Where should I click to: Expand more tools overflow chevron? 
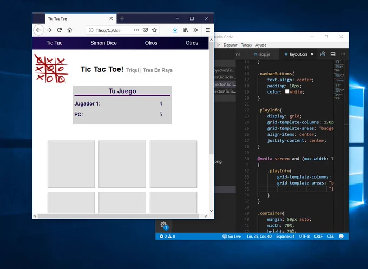(x=195, y=30)
